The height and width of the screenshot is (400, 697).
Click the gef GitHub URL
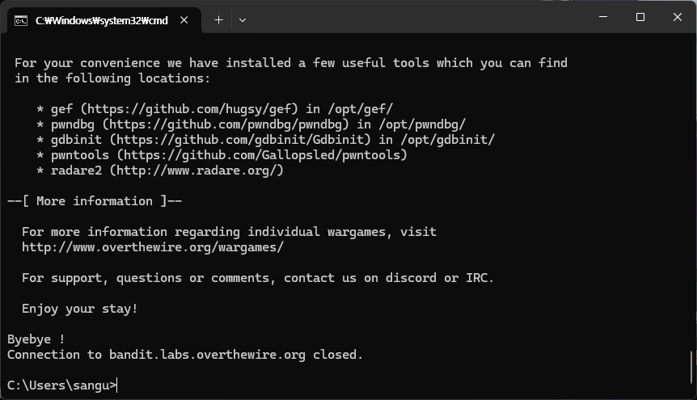pyautogui.click(x=189, y=109)
